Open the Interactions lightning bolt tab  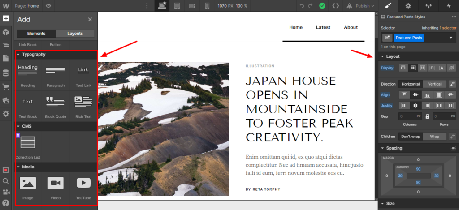[x=449, y=6]
